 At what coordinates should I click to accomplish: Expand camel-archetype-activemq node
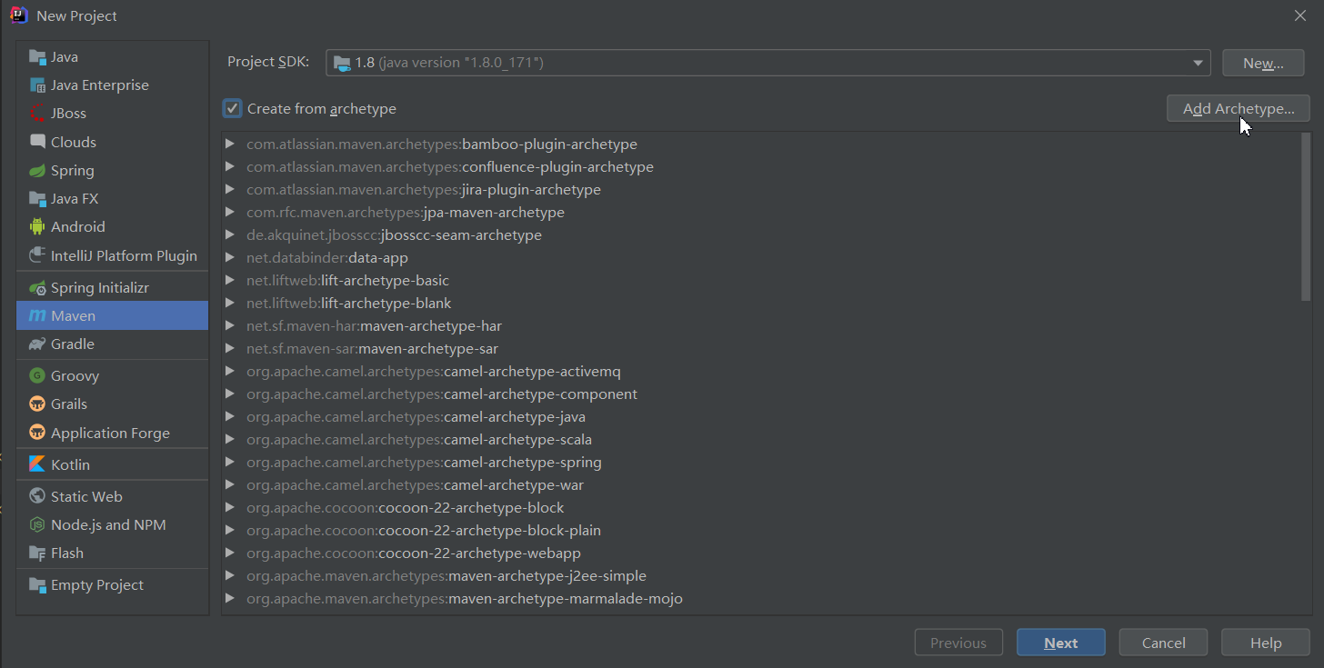230,371
